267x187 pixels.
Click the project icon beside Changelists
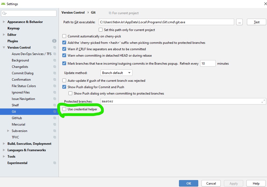55,67
